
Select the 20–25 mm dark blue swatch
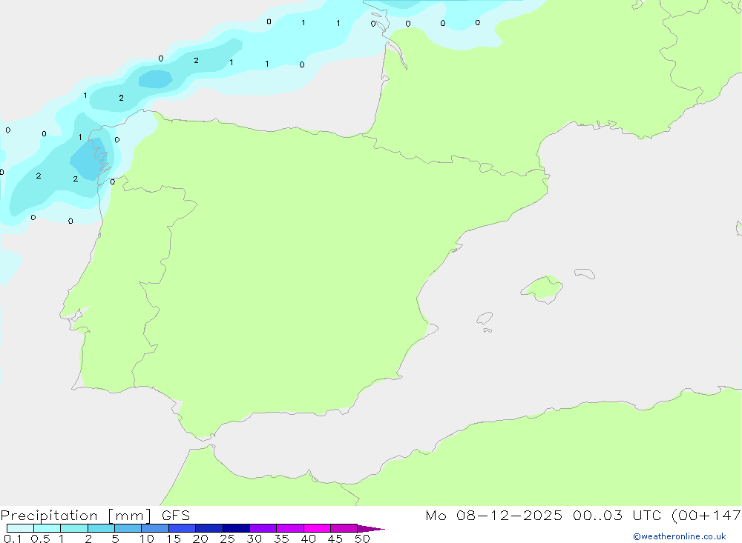[209, 528]
